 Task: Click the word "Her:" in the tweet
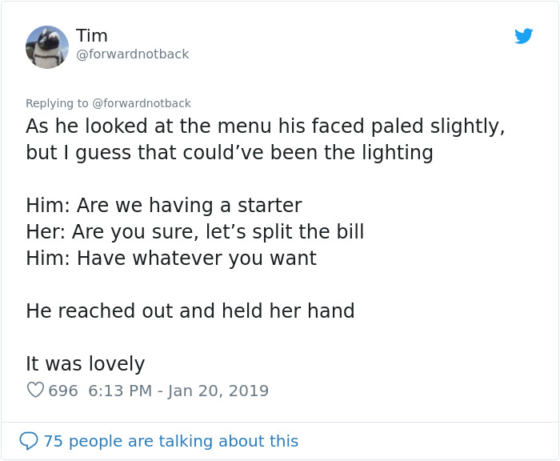pyautogui.click(x=46, y=232)
